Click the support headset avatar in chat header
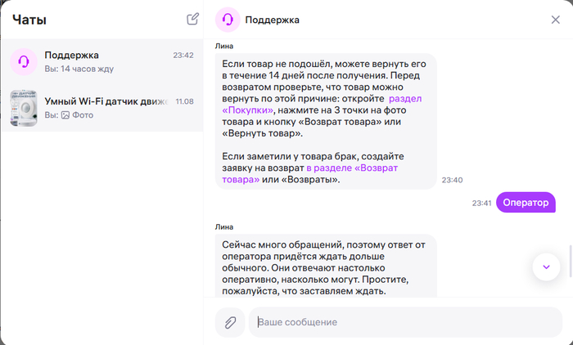The width and height of the screenshot is (573, 345). pos(228,20)
